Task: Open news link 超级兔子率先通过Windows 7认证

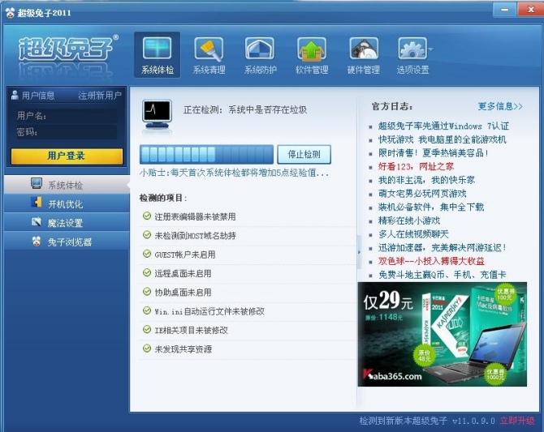Action: [444, 126]
